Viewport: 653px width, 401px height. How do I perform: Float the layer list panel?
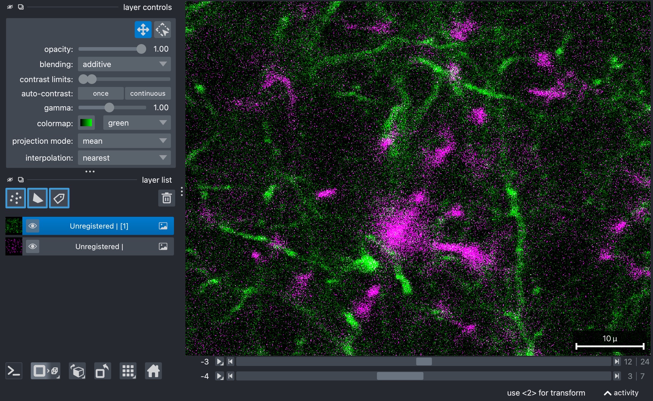point(21,180)
